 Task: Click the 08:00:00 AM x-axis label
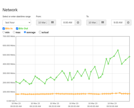pyautogui.click(x=16, y=106)
